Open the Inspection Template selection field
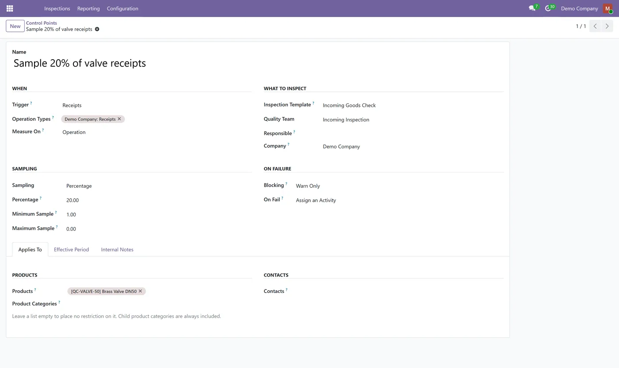The width and height of the screenshot is (619, 368). coord(413,105)
